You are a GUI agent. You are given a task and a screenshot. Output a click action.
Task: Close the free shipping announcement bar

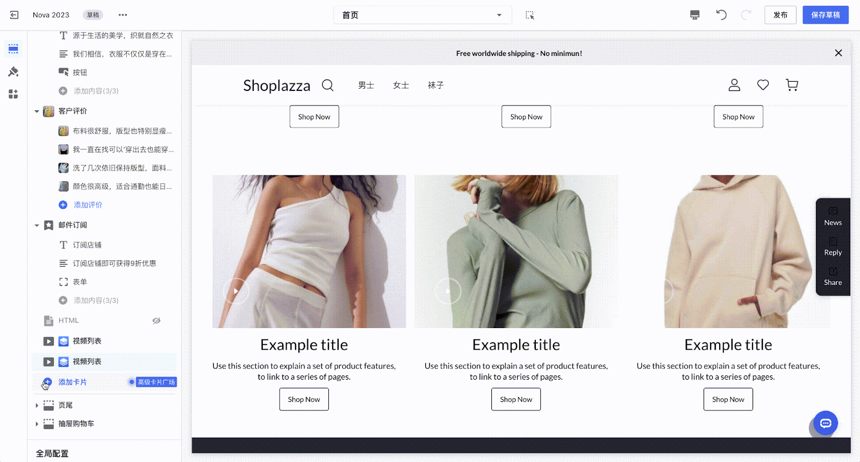pos(838,53)
